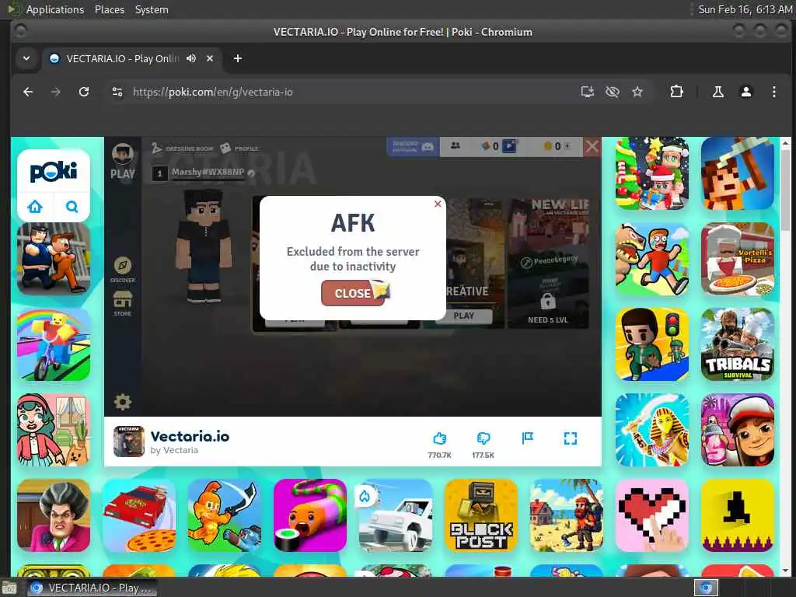Close the AFK dialog with red CLOSE button
The width and height of the screenshot is (796, 597).
click(352, 293)
